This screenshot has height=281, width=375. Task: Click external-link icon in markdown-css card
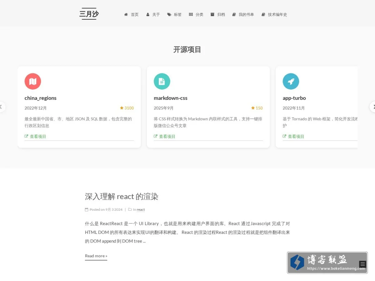(x=156, y=136)
